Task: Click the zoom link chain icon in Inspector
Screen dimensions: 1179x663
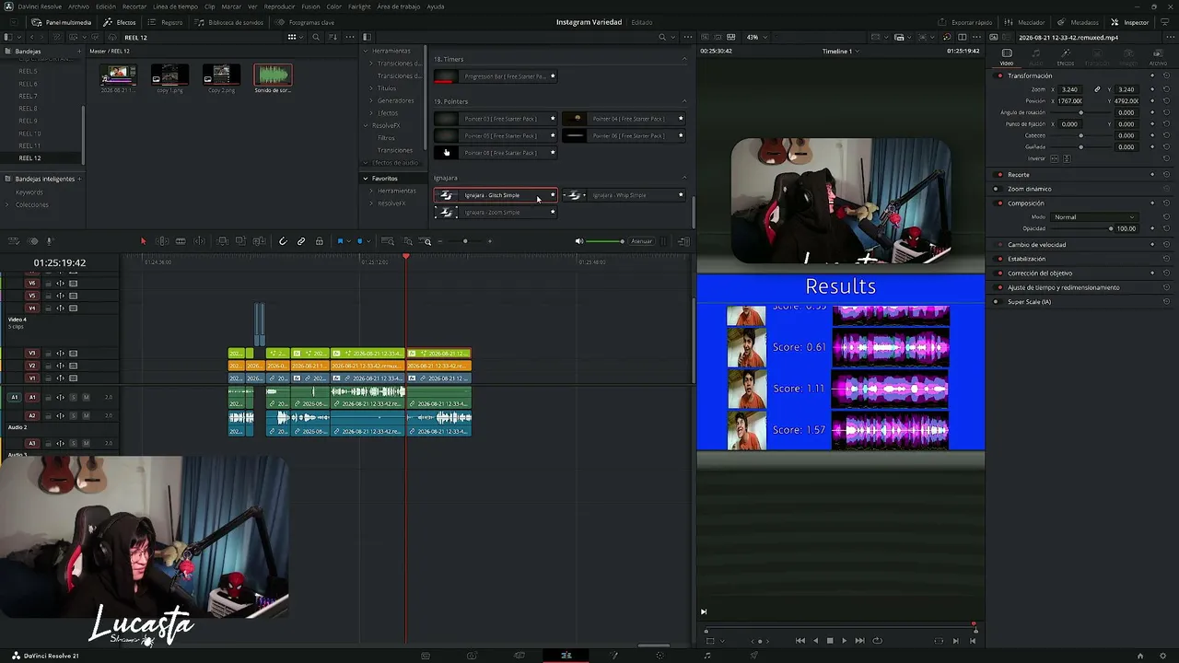Action: [1097, 89]
